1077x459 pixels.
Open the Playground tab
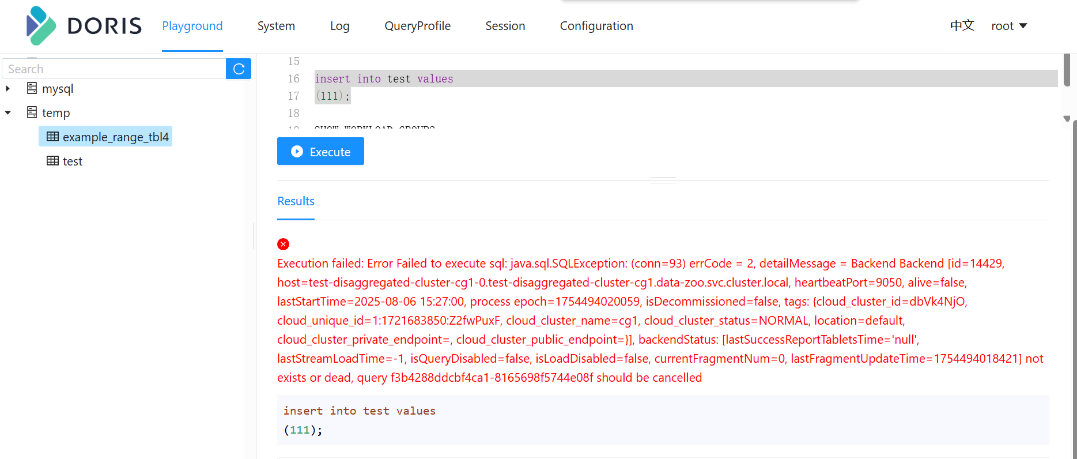192,26
